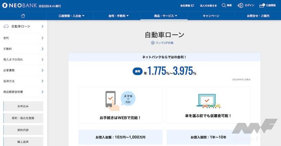Click the ランクUP対象 star icon
The height and width of the screenshot is (146, 281).
tap(153, 43)
